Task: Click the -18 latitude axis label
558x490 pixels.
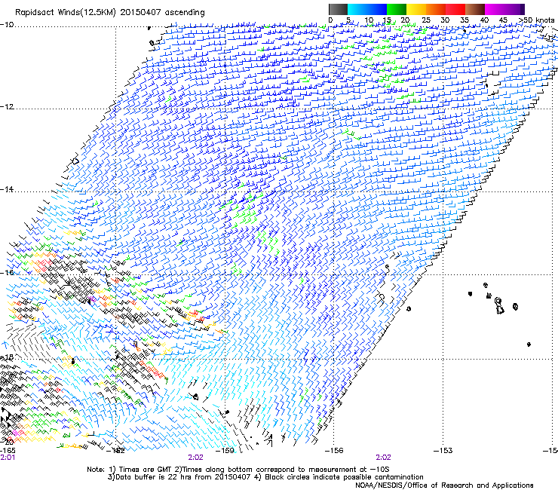Action: click(7, 357)
